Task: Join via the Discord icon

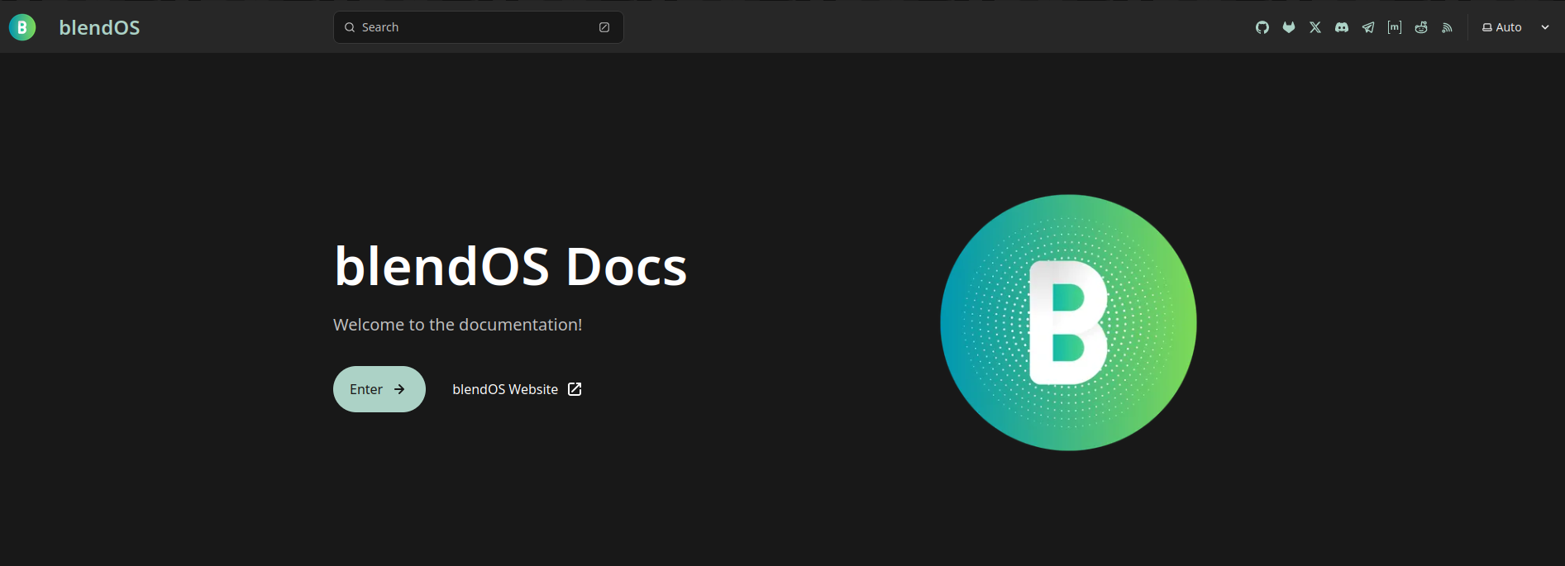Action: [x=1342, y=27]
